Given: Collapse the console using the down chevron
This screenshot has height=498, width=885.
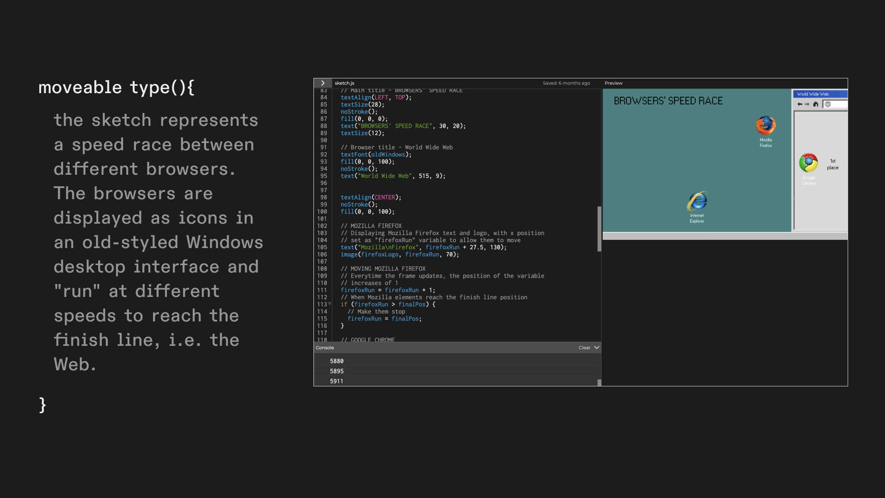Looking at the screenshot, I should (x=597, y=348).
